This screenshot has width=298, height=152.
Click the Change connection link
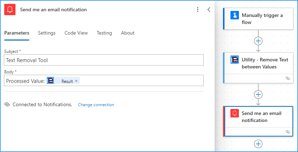pyautogui.click(x=96, y=105)
